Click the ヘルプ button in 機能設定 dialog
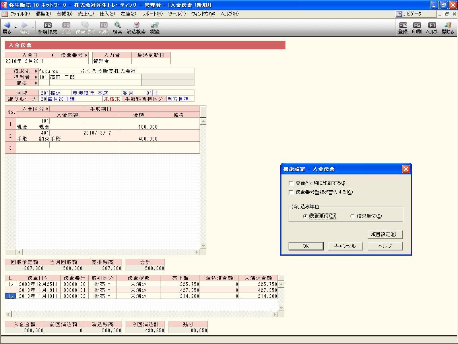 tap(385, 246)
